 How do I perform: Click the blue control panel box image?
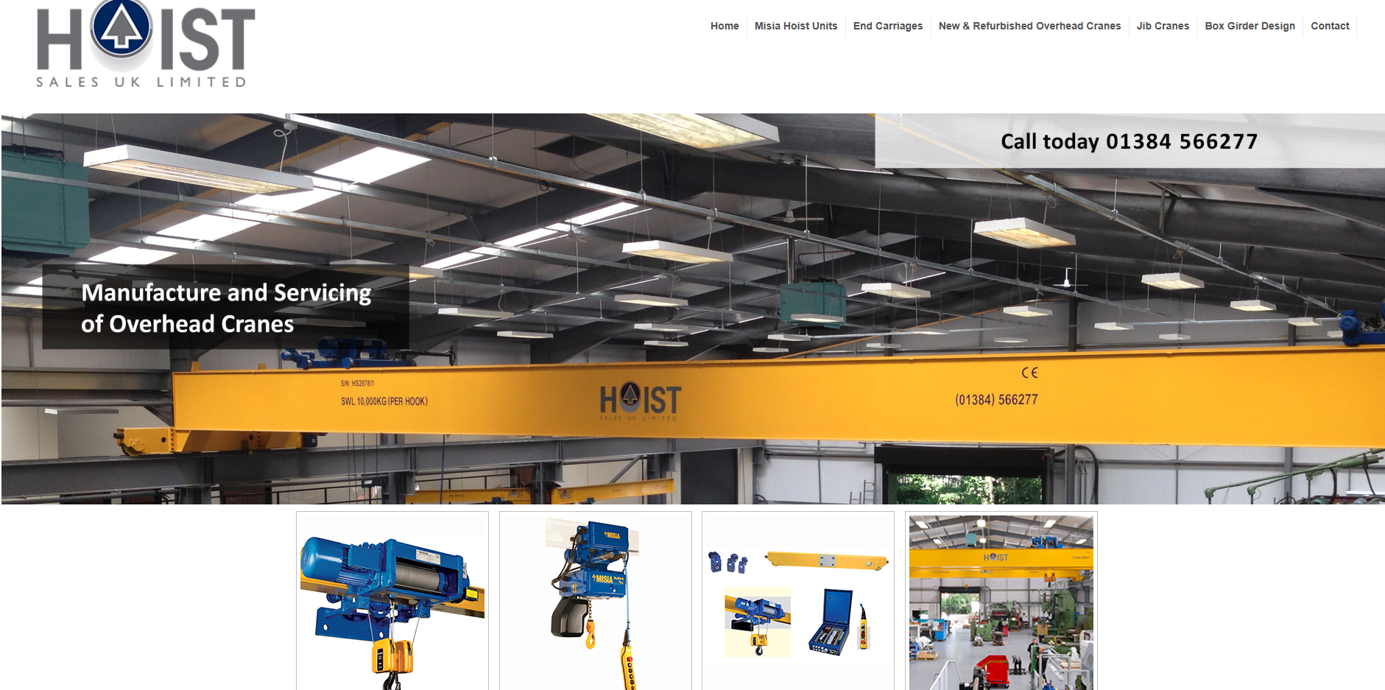pos(831,621)
